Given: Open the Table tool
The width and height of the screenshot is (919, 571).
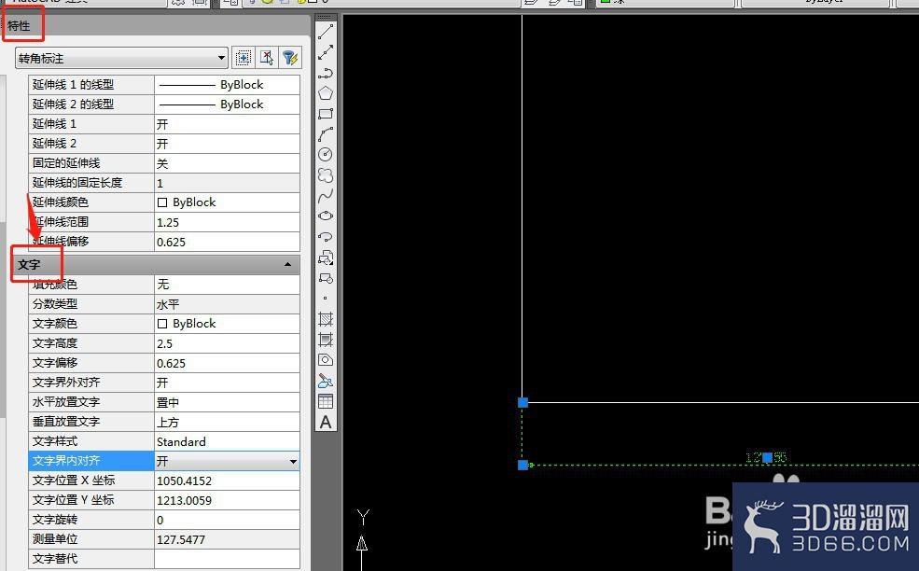Looking at the screenshot, I should pyautogui.click(x=326, y=401).
